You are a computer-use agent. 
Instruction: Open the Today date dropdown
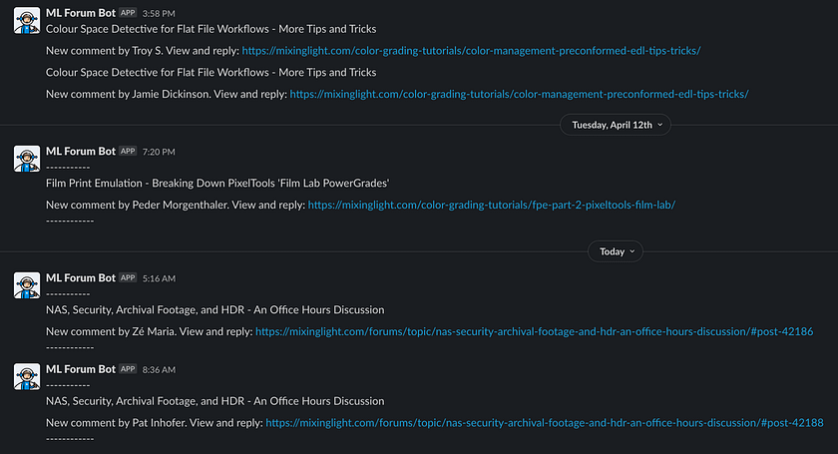tap(616, 251)
